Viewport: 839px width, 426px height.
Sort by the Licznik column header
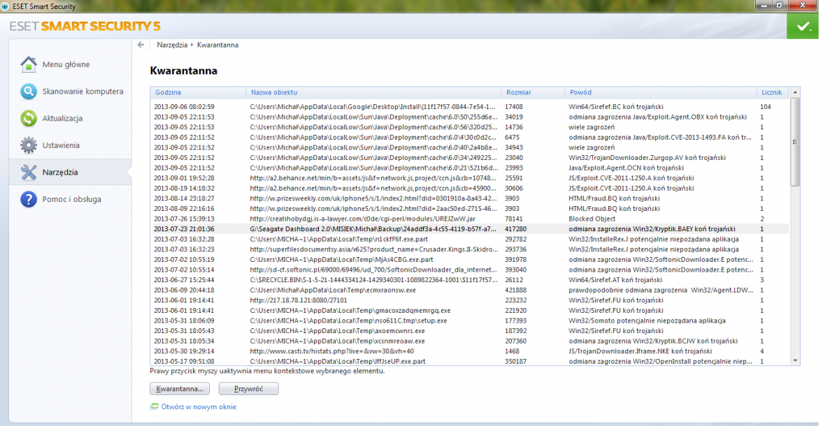(773, 92)
